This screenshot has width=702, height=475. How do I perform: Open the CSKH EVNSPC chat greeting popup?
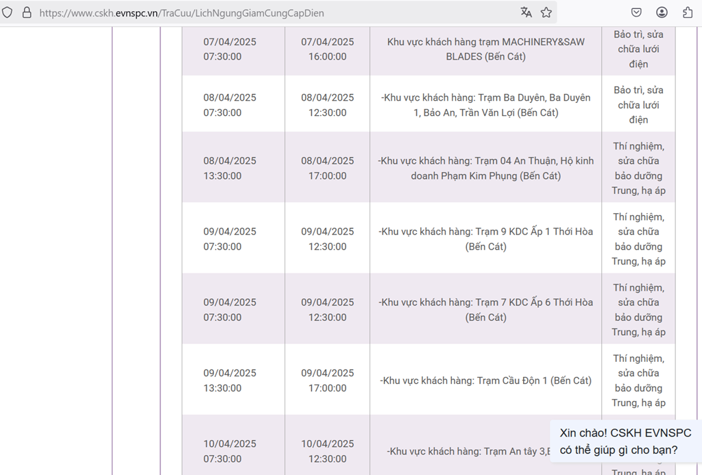tap(625, 441)
